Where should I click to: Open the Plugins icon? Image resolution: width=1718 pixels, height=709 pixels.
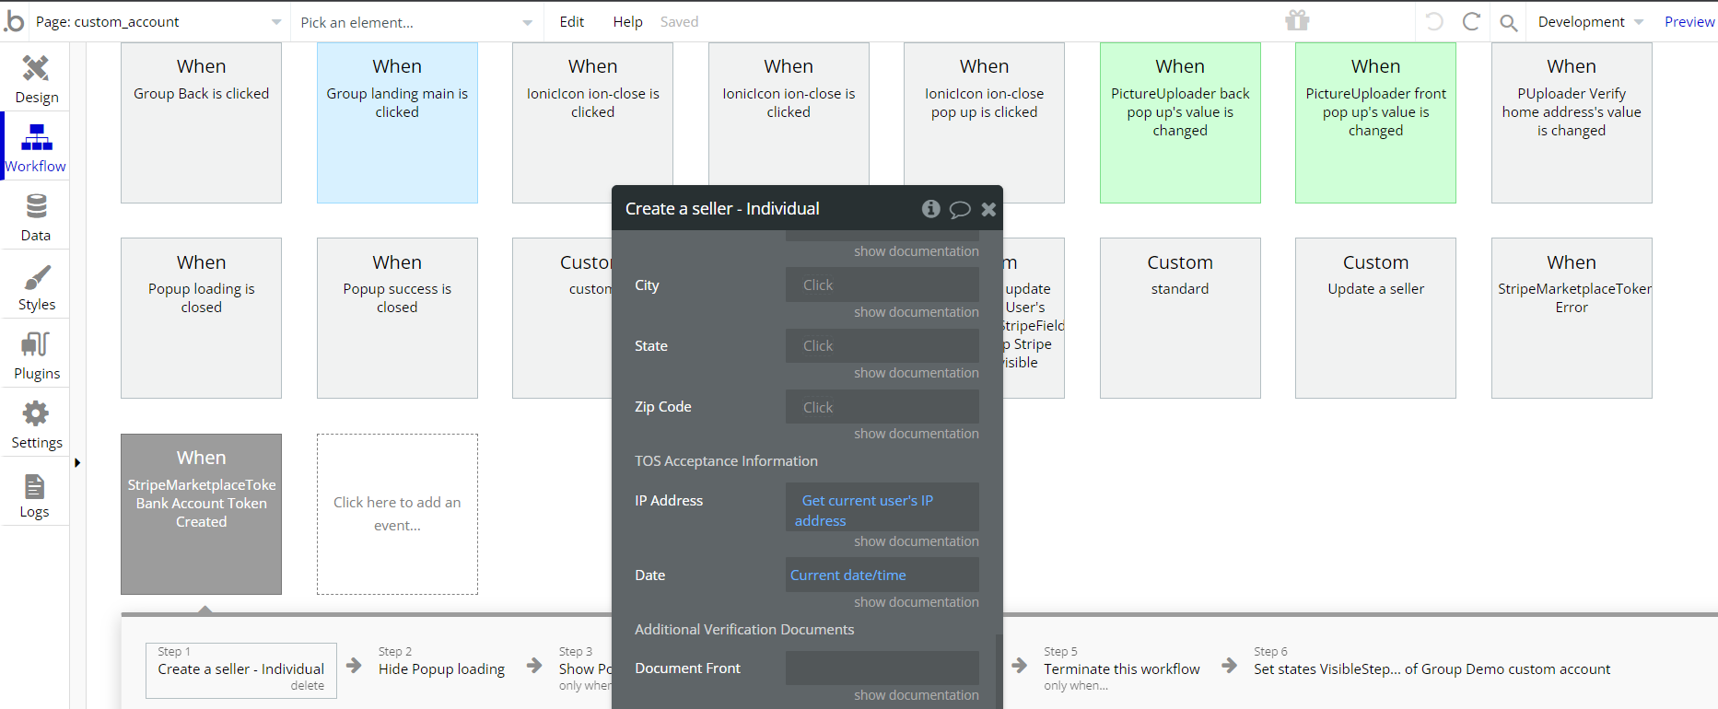(x=36, y=345)
